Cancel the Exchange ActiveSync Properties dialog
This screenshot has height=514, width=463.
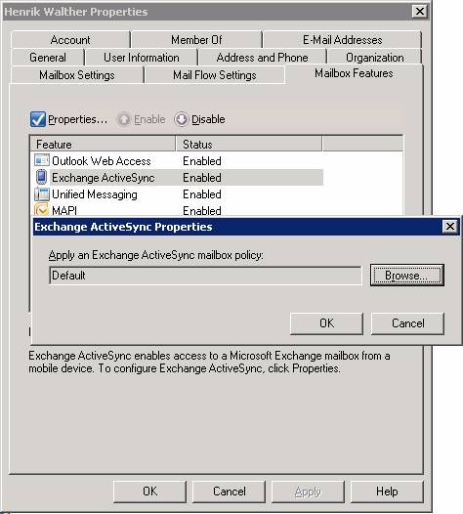[407, 323]
